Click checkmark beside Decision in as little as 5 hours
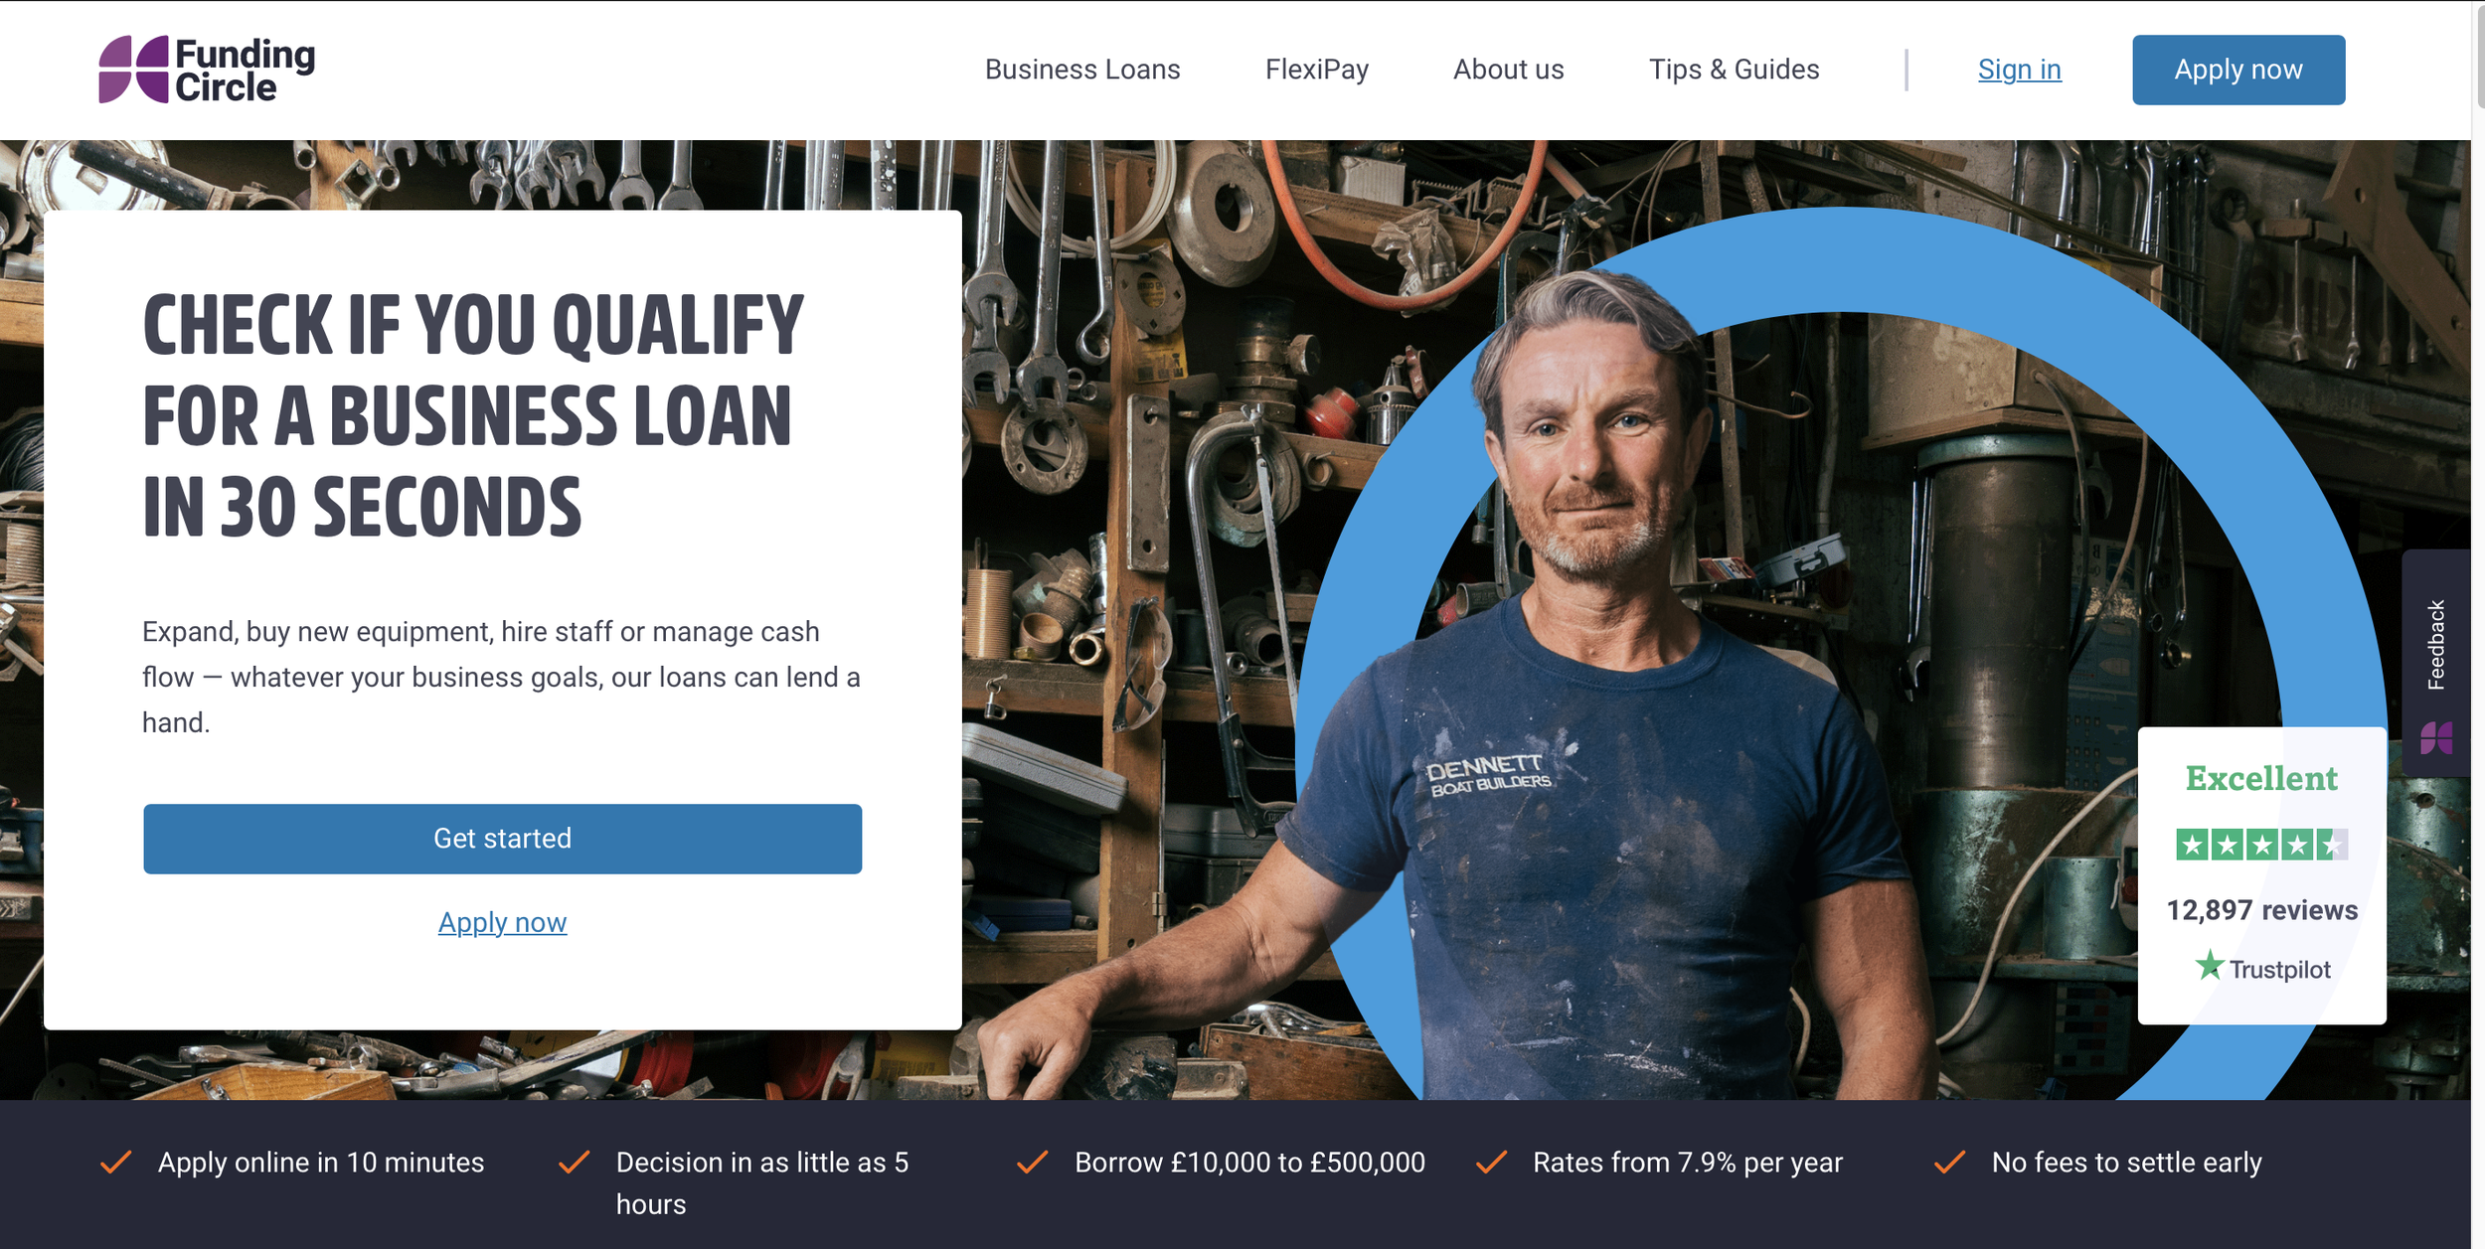Viewport: 2485px width, 1249px height. pyautogui.click(x=575, y=1162)
